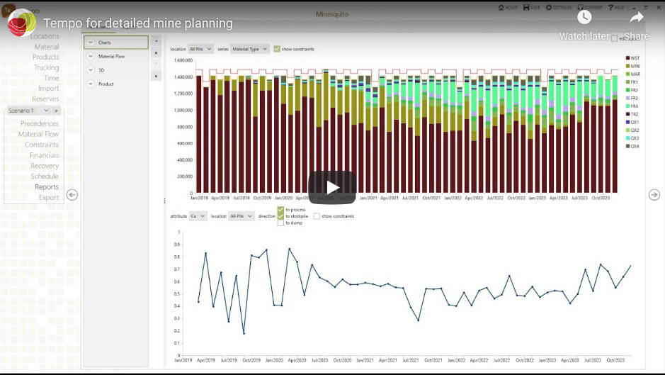Viewport: 665px width, 375px height.
Task: Go to Reports section
Action: coord(47,187)
